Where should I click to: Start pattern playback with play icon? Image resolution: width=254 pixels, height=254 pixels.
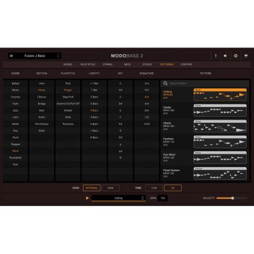88,198
